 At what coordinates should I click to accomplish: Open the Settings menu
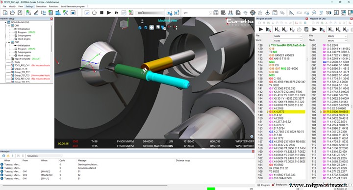(x=29, y=6)
